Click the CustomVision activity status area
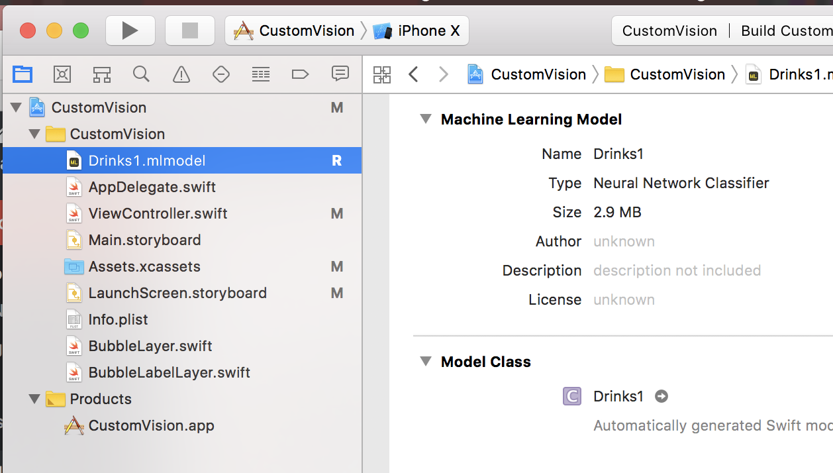Screen dimensions: 833x473 (x=722, y=30)
